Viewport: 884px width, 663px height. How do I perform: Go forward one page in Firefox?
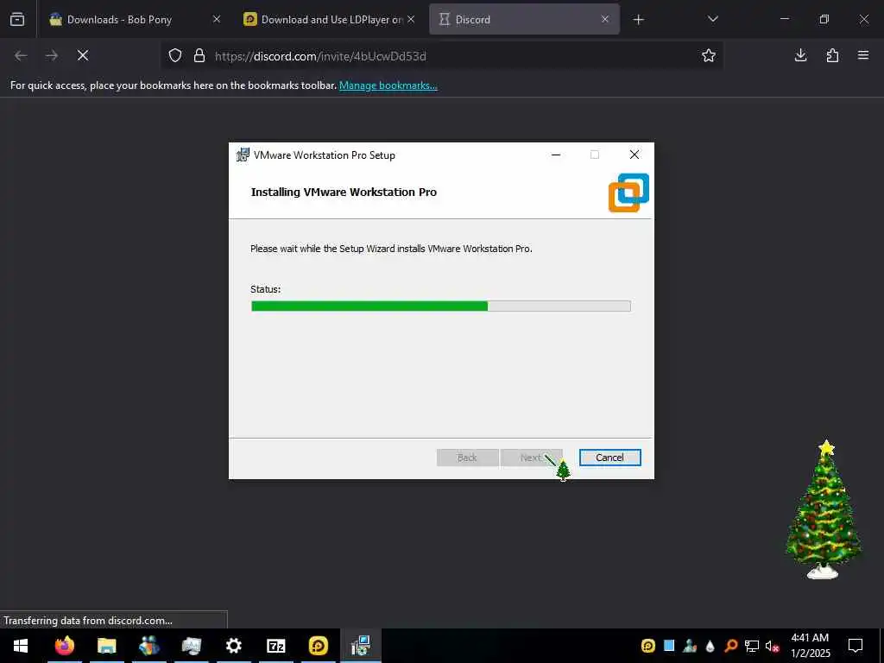pos(52,55)
